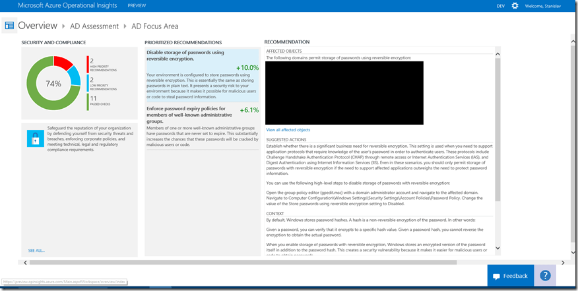Screen dimensions: 578x291
Task: Click the donut chart 74% center
Action: pyautogui.click(x=53, y=84)
